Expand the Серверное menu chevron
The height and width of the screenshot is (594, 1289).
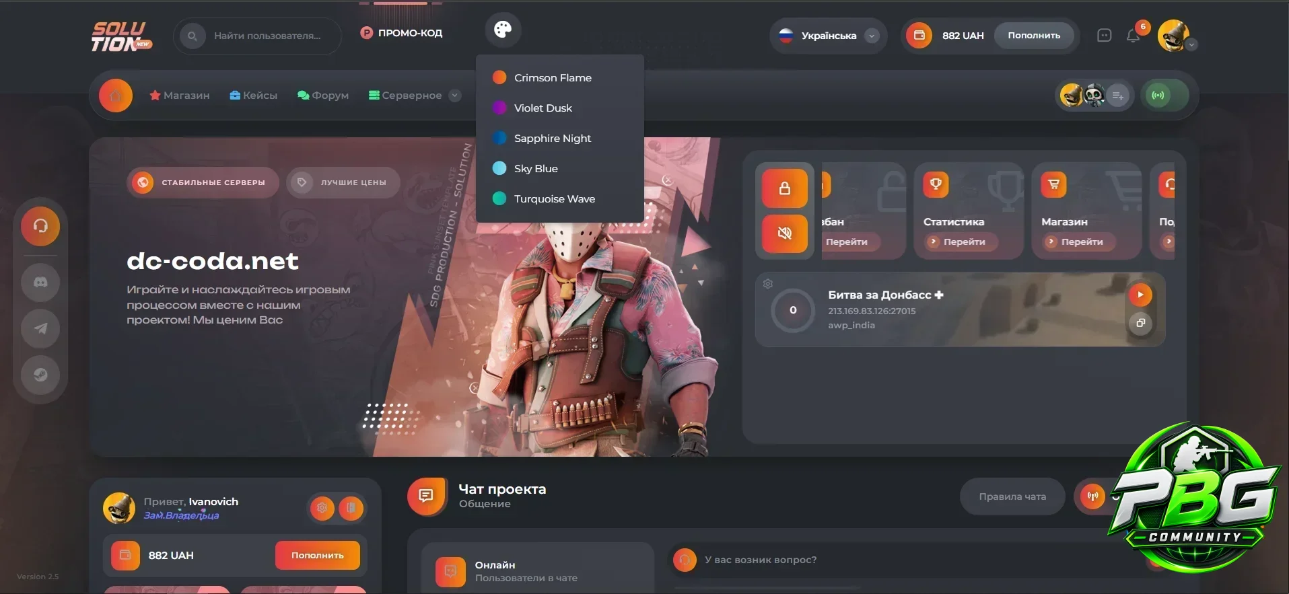(x=455, y=96)
